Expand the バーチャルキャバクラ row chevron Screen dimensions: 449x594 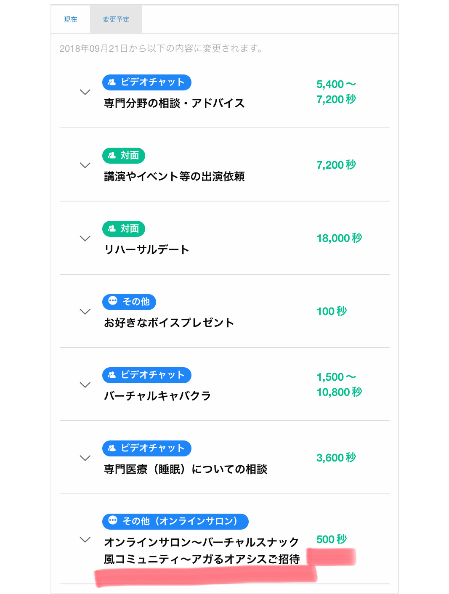[x=85, y=385]
